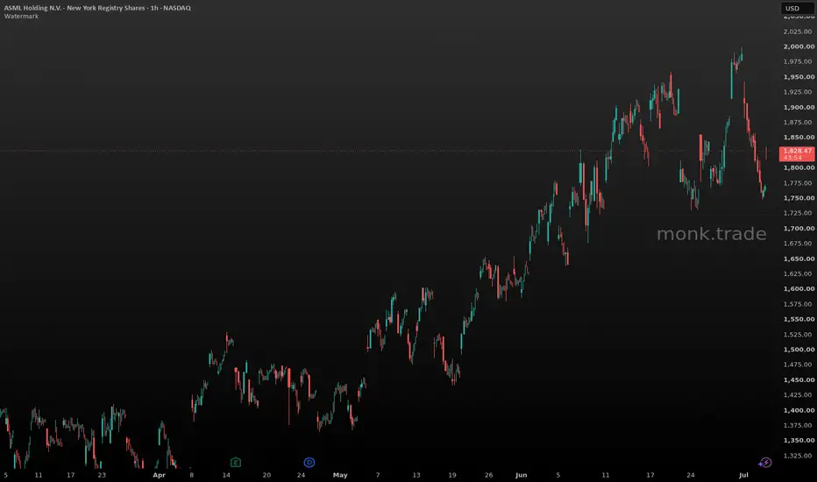The height and width of the screenshot is (482, 817).
Task: Click the 1,350.00 price axis label
Action: click(799, 440)
